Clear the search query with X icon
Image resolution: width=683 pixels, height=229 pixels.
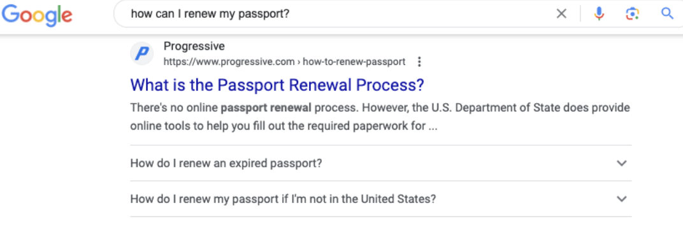coord(561,14)
